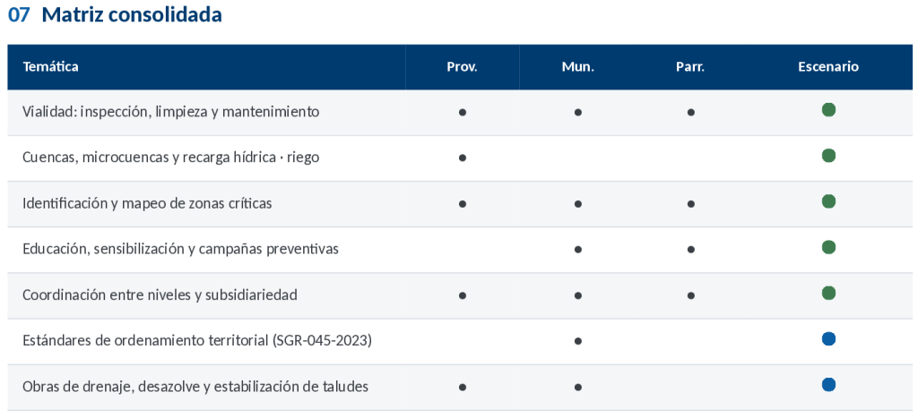Click Prov. dot in Cuencas row

[463, 158]
